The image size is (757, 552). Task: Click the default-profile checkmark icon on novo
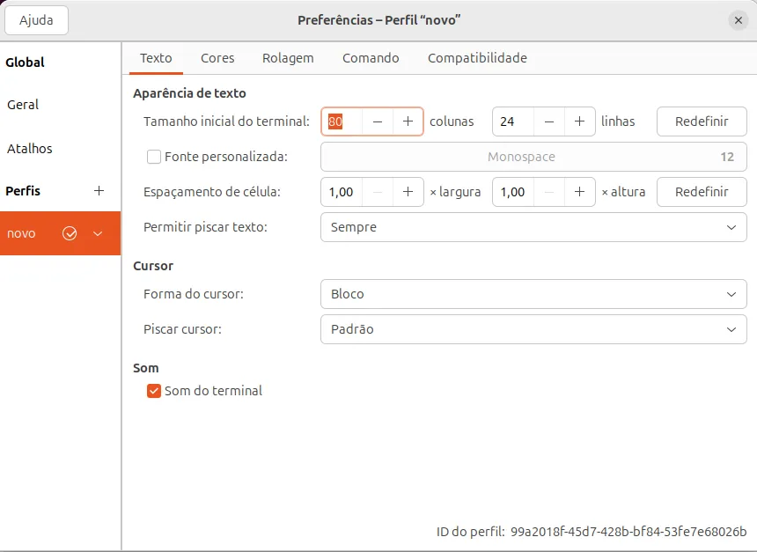[x=70, y=233]
